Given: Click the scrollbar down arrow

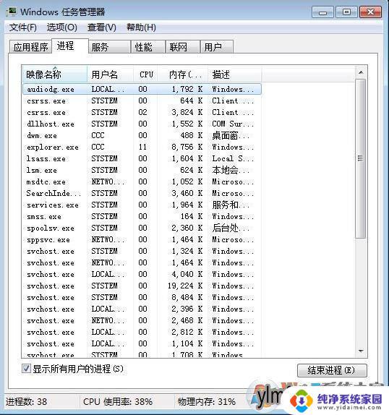Looking at the screenshot, I should coord(361,351).
